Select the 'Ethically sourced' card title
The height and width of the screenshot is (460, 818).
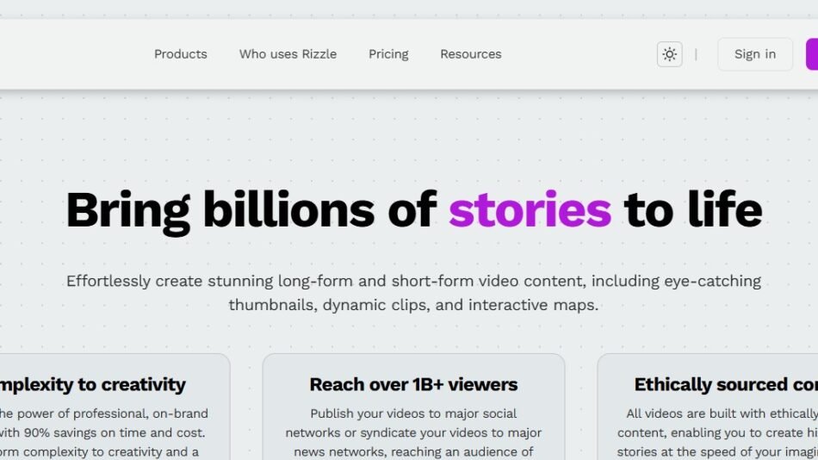click(726, 384)
